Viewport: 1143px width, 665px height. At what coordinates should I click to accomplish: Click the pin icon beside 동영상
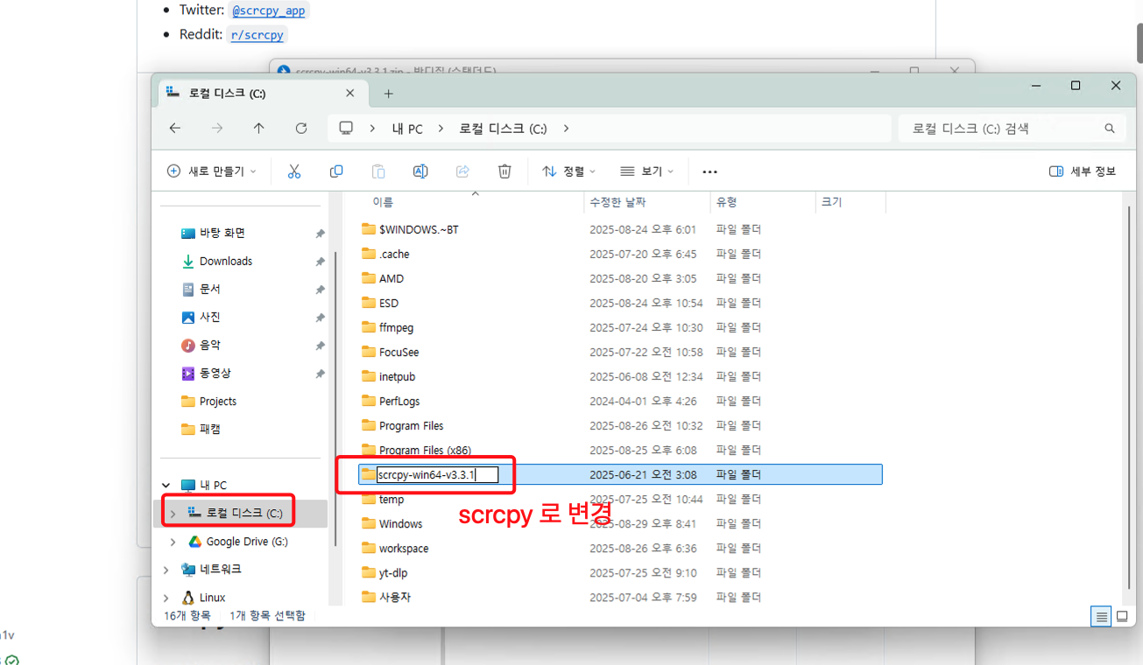[320, 374]
